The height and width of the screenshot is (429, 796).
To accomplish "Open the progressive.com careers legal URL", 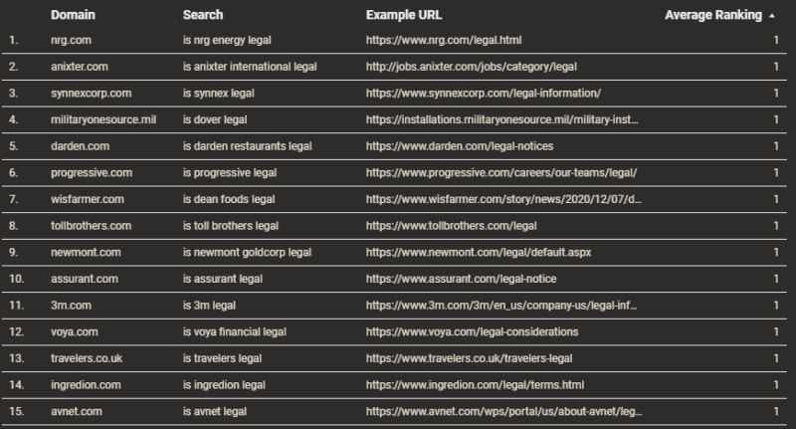I will [x=500, y=172].
